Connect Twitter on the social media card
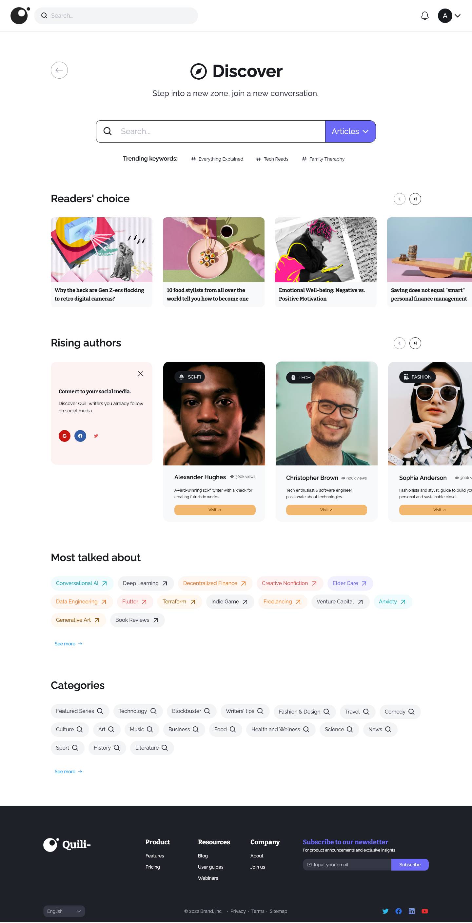 tap(96, 436)
